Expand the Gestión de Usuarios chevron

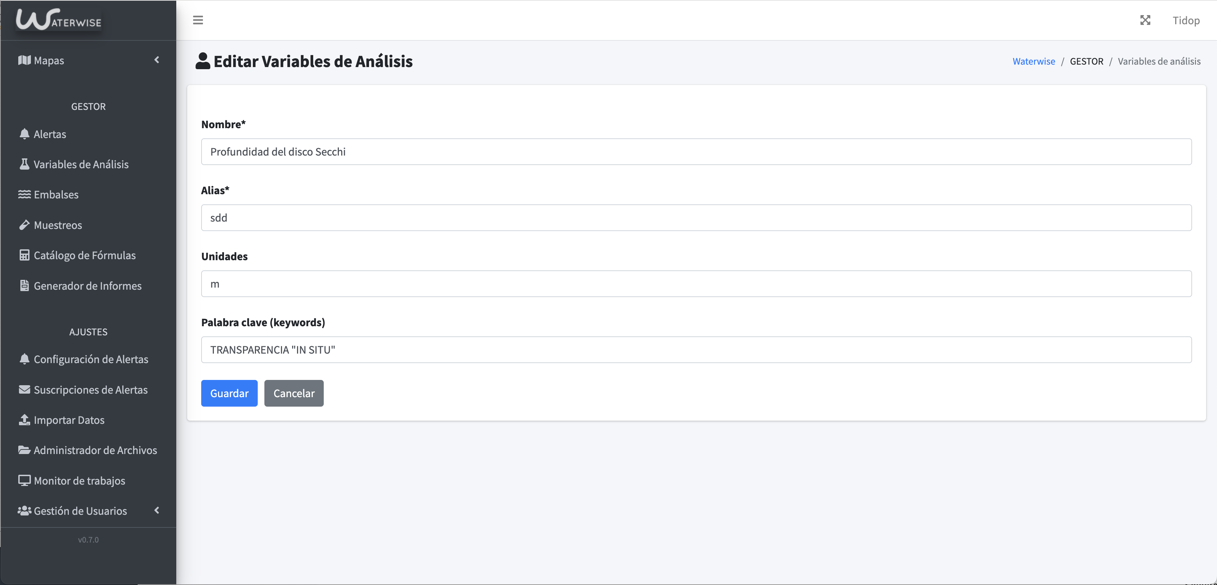click(157, 510)
